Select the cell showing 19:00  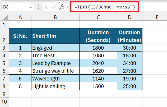tap(130, 79)
